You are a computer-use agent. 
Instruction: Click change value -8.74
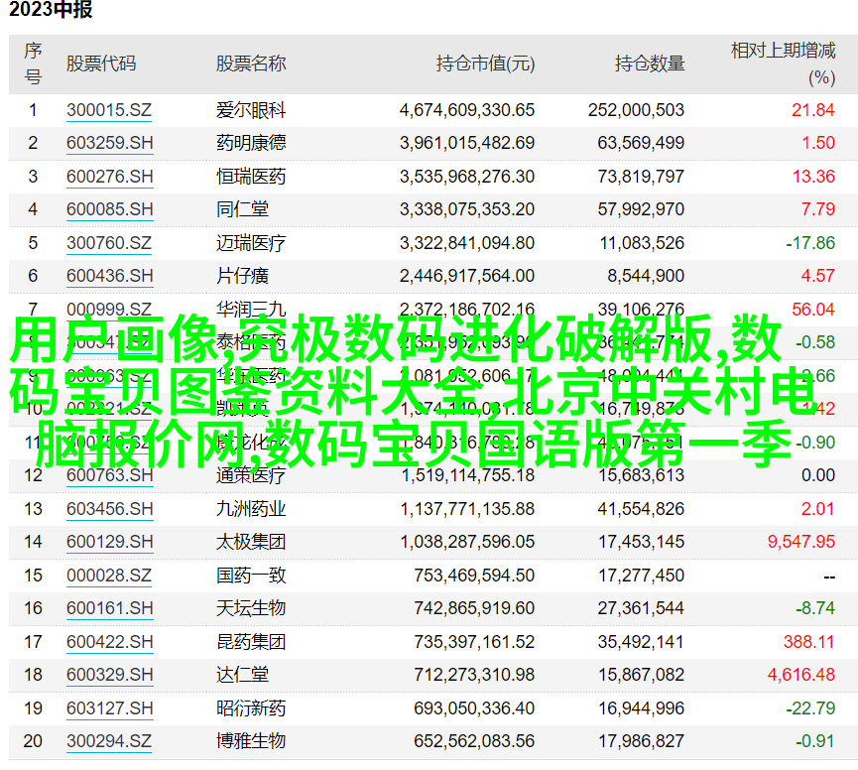pyautogui.click(x=815, y=608)
